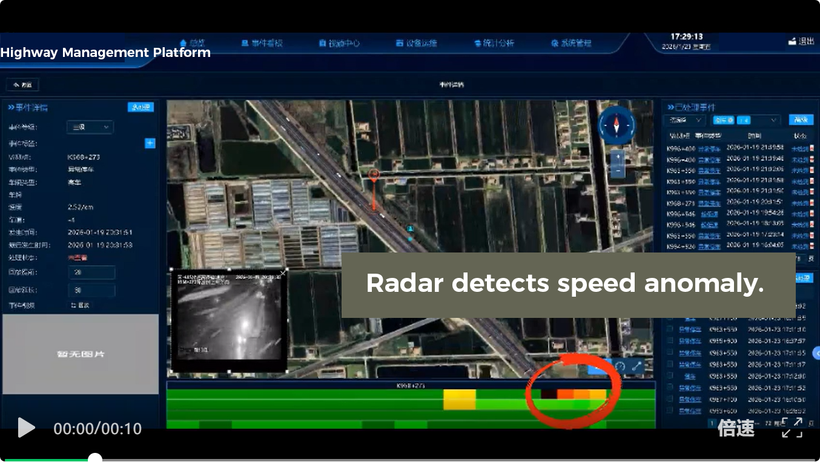
Task: Click the 退出 logout button
Action: 801,41
